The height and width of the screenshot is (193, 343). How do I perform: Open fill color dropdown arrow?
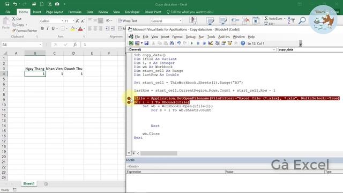tap(76, 28)
